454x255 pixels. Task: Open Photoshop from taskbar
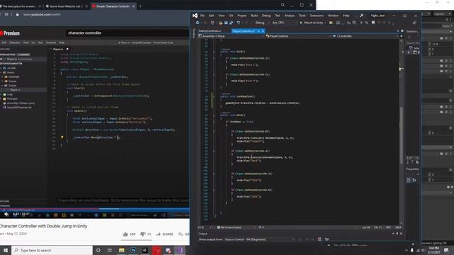point(133,250)
